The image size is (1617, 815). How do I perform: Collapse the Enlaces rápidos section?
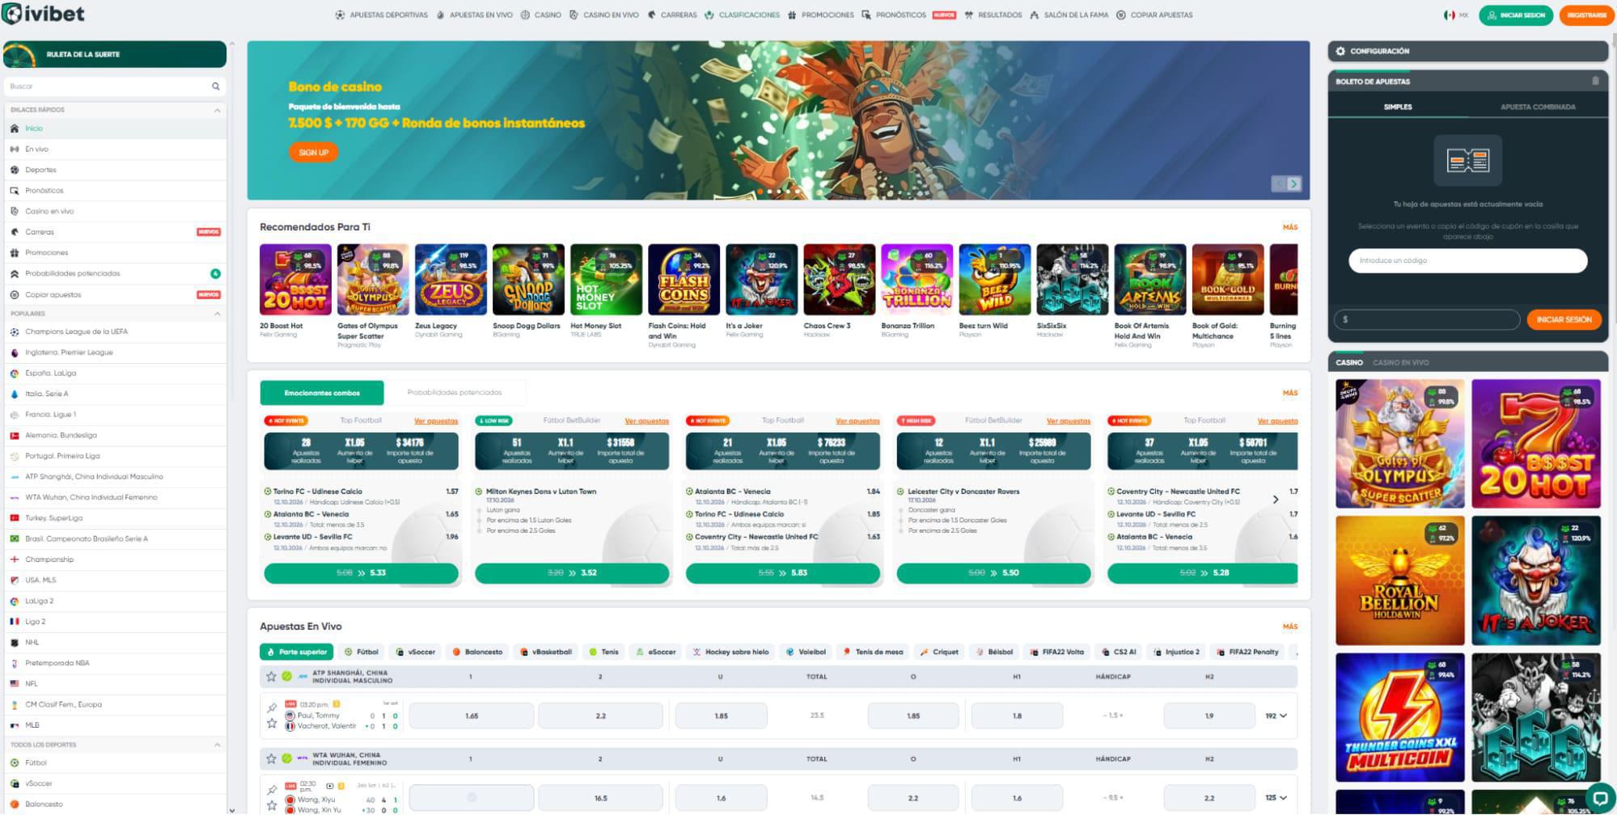click(x=217, y=110)
